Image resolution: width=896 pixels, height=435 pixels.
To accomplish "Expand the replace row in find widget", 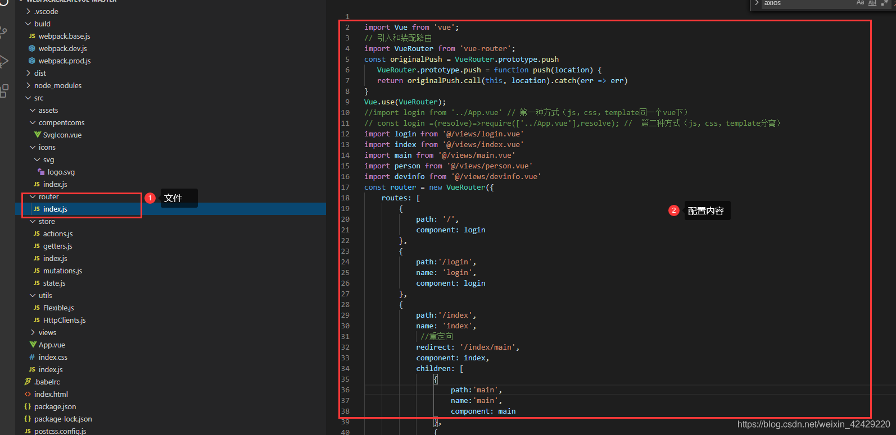I will pyautogui.click(x=757, y=3).
